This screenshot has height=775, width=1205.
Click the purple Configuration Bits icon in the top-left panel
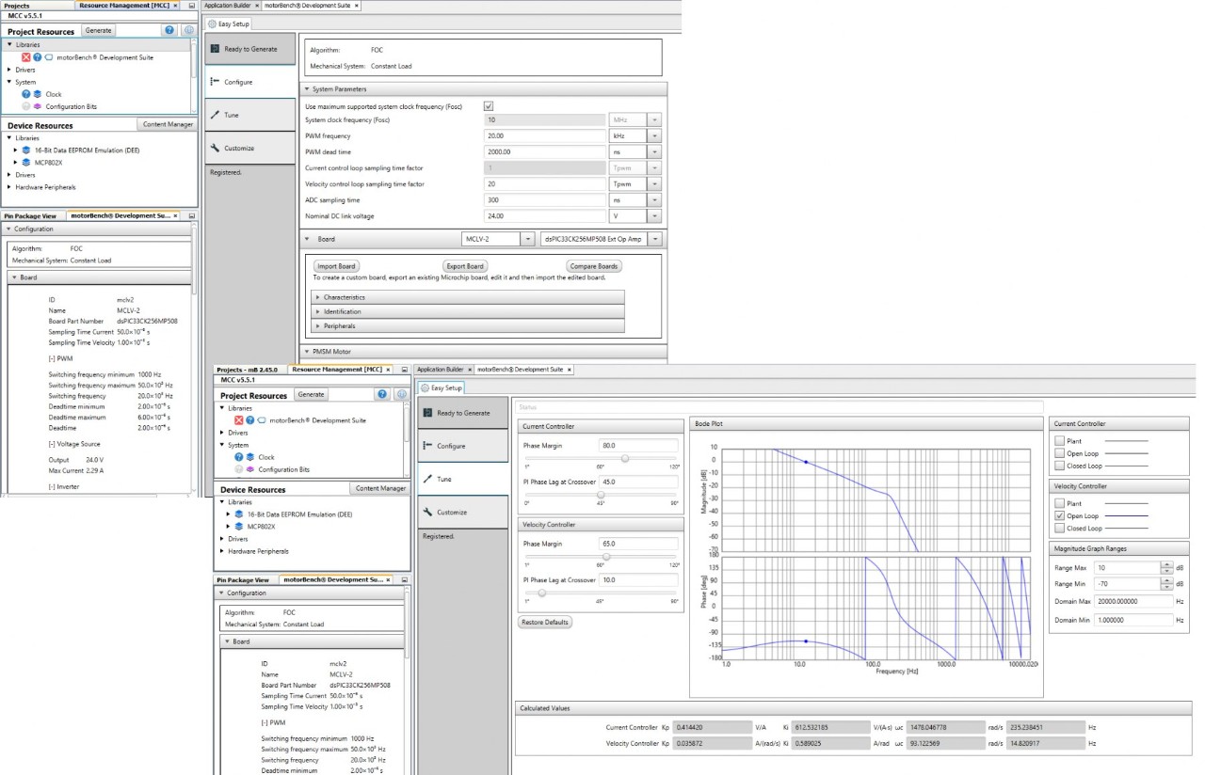(x=39, y=106)
